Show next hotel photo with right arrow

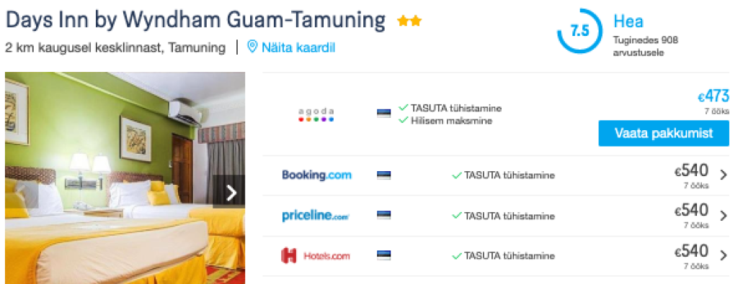tap(229, 191)
